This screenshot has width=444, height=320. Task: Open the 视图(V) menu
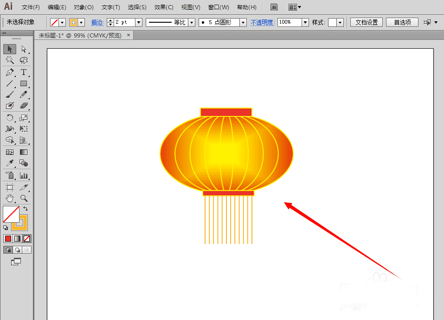click(x=191, y=7)
